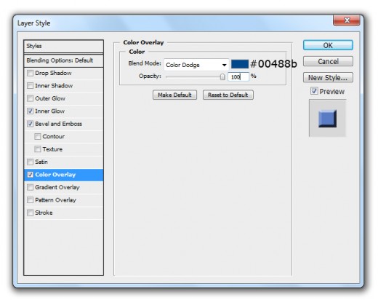
Task: Uncheck the Inner Glow checkbox
Action: 30,111
